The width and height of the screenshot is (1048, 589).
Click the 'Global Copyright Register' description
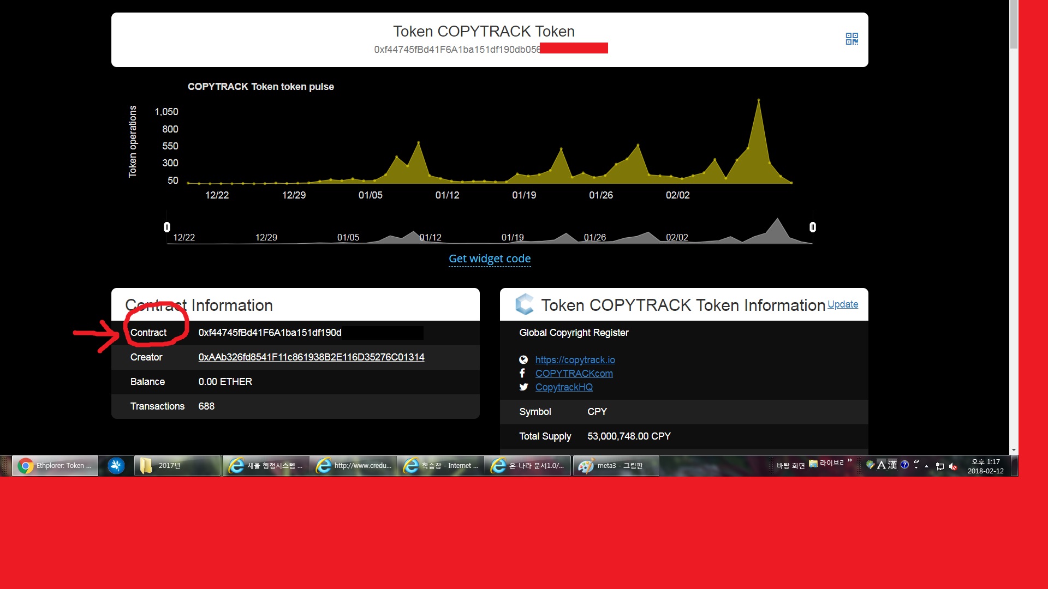(x=574, y=333)
